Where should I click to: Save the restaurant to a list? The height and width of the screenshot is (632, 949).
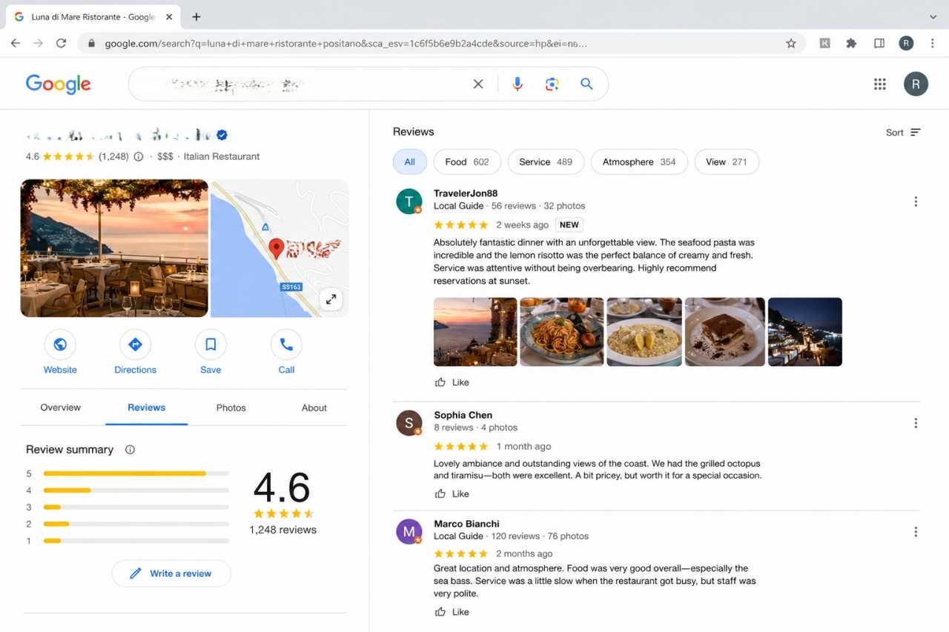[211, 353]
